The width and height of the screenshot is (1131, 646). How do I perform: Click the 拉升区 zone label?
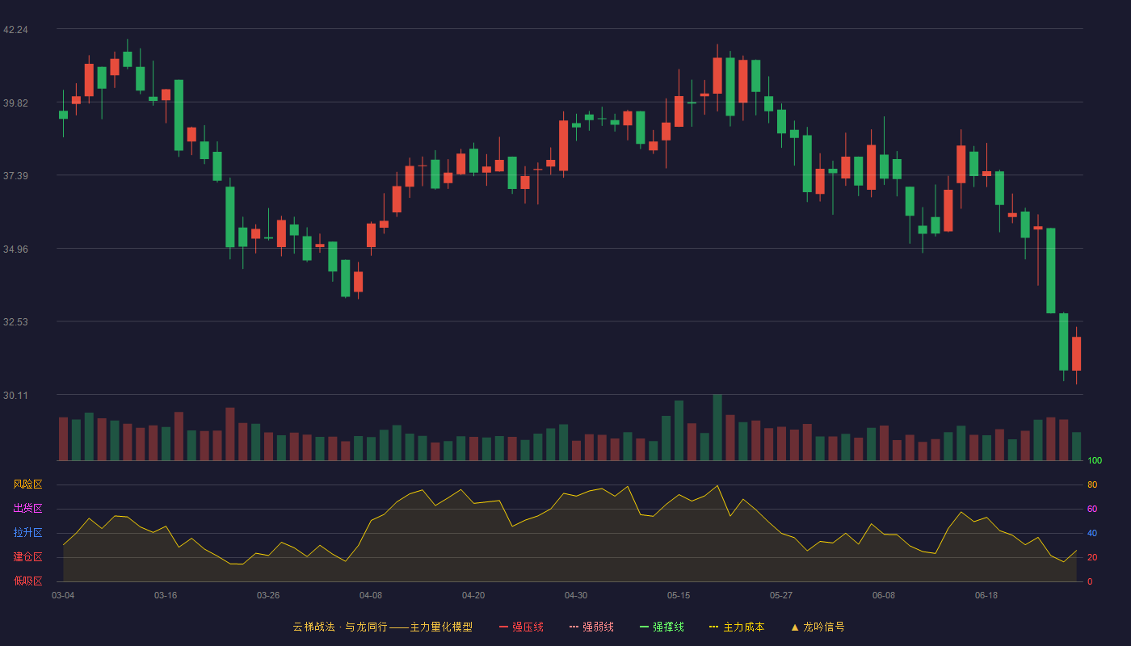tap(27, 533)
